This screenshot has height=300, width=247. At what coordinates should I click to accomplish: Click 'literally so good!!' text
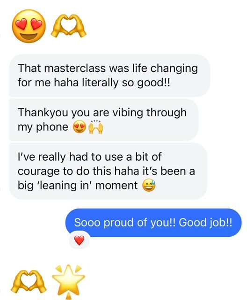125,83
